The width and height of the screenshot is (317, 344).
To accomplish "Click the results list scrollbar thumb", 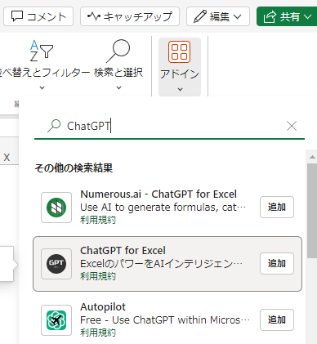I will [312, 211].
